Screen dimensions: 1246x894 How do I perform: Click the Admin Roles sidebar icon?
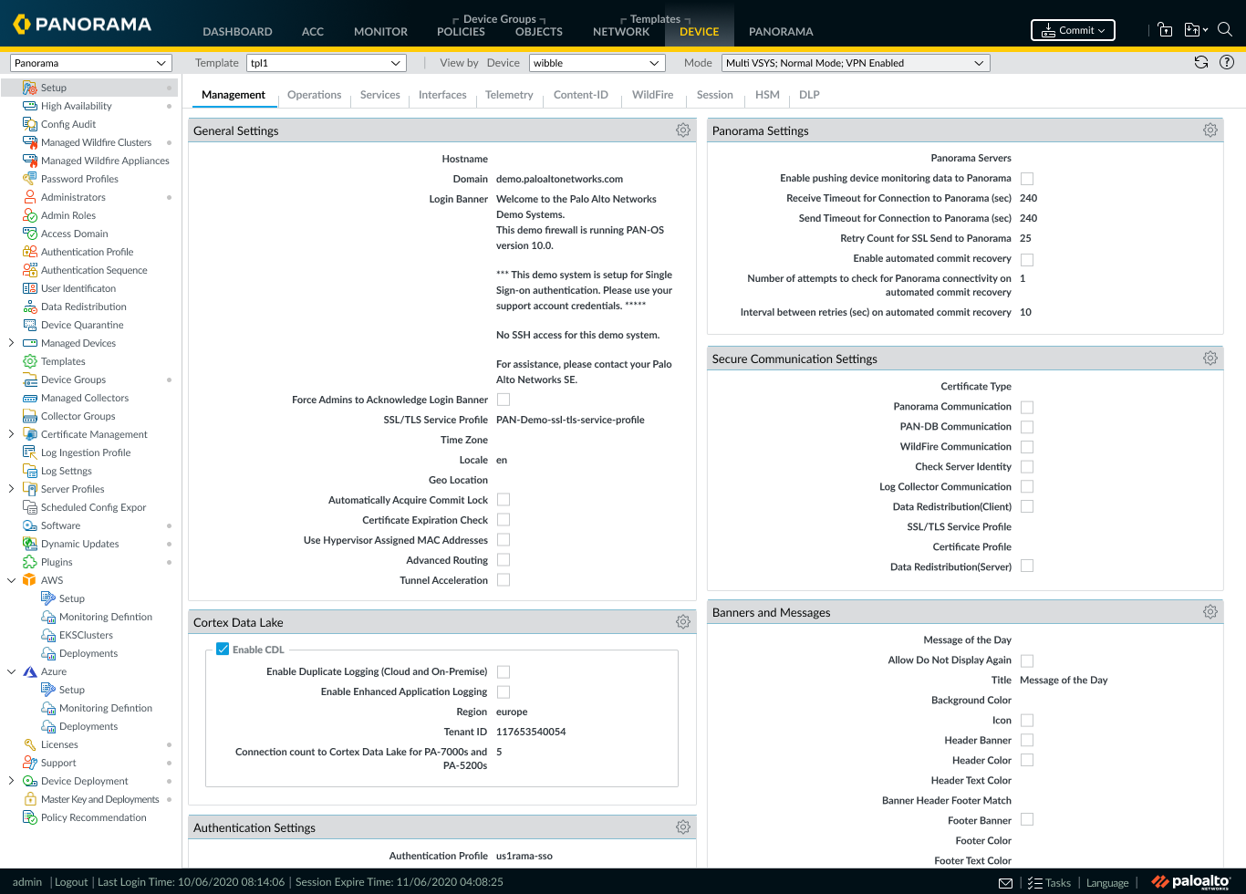[30, 215]
